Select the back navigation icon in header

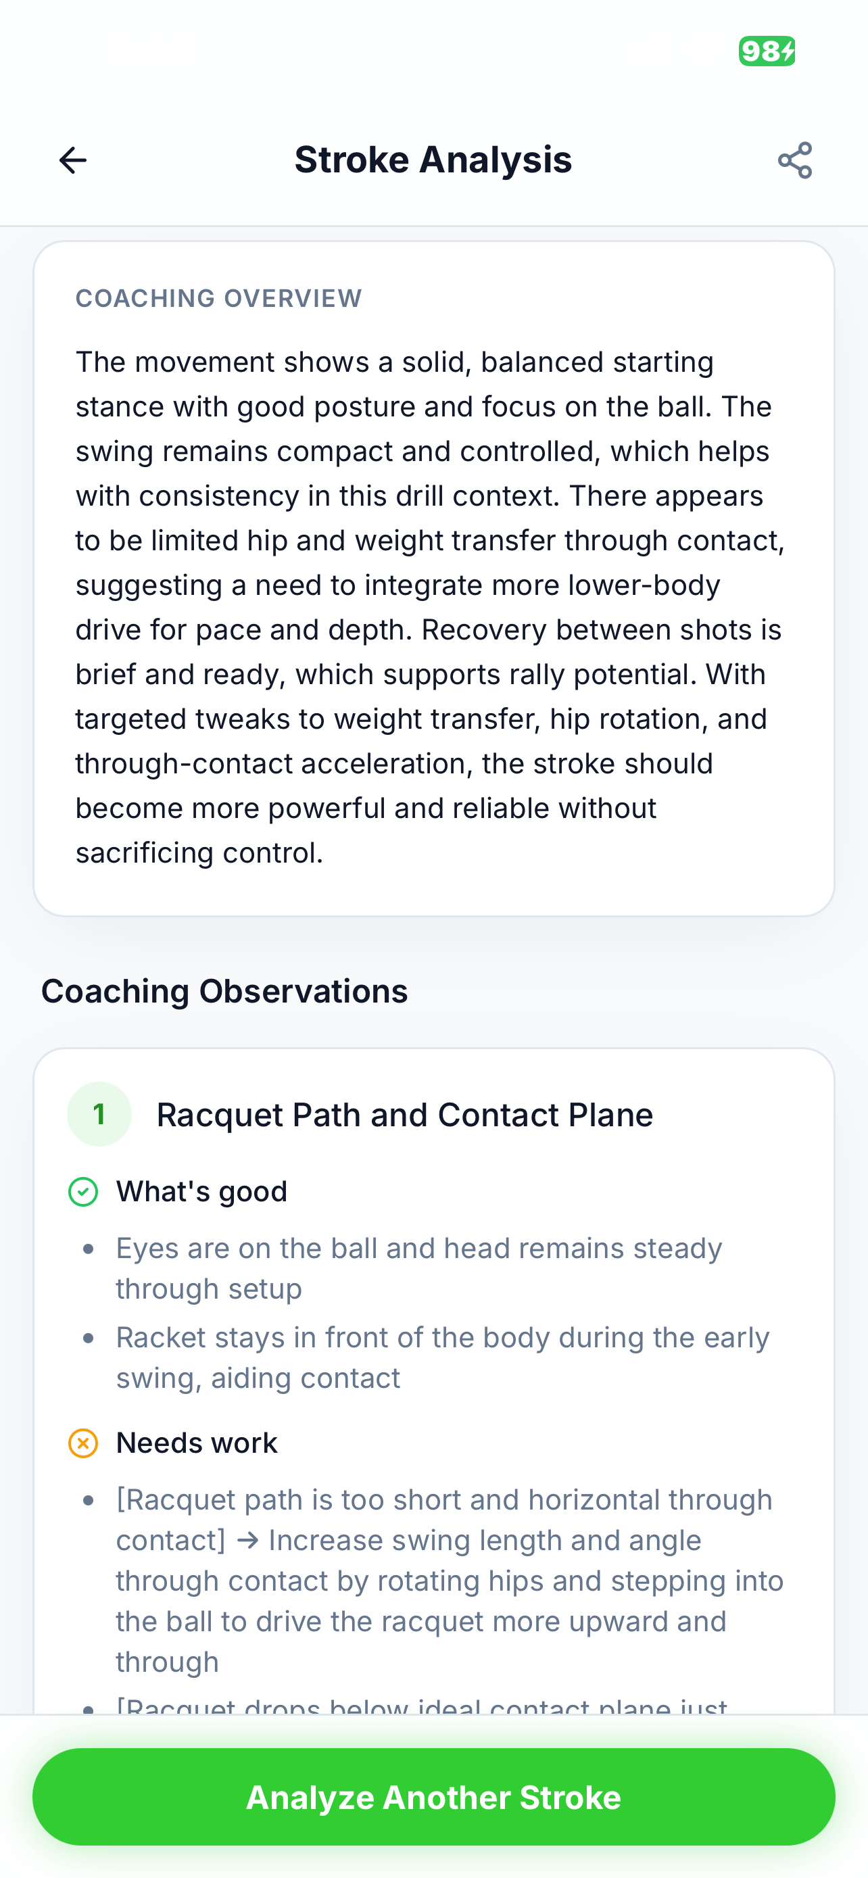point(73,160)
